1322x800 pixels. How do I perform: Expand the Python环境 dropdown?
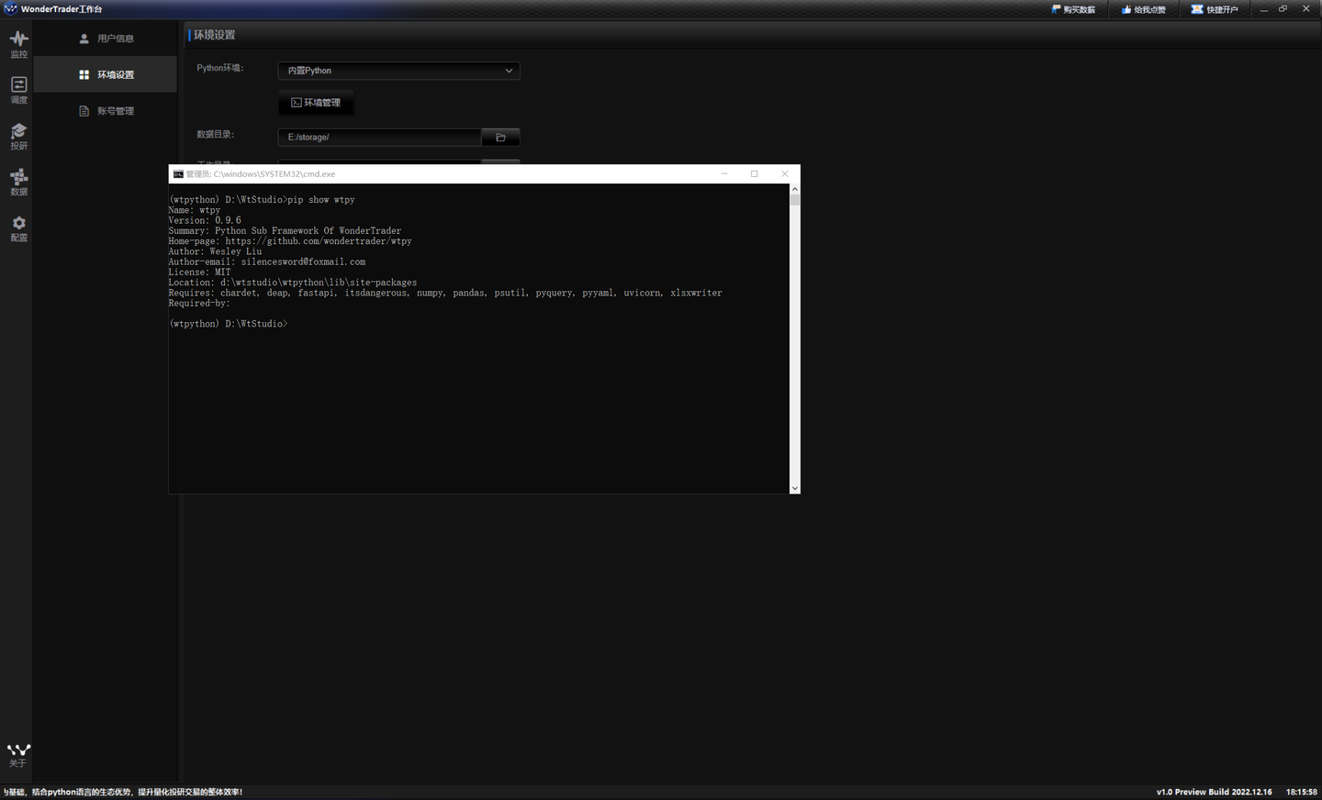click(x=398, y=71)
